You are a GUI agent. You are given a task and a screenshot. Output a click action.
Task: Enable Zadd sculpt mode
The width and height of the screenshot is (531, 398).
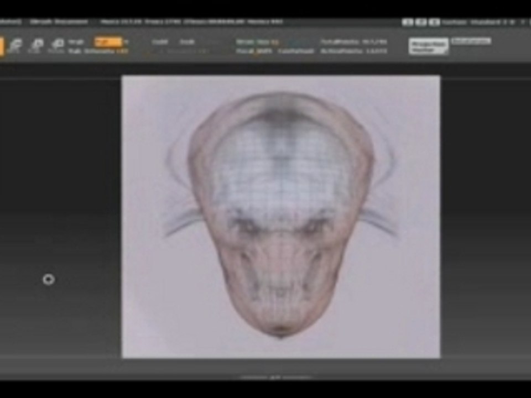coord(159,42)
